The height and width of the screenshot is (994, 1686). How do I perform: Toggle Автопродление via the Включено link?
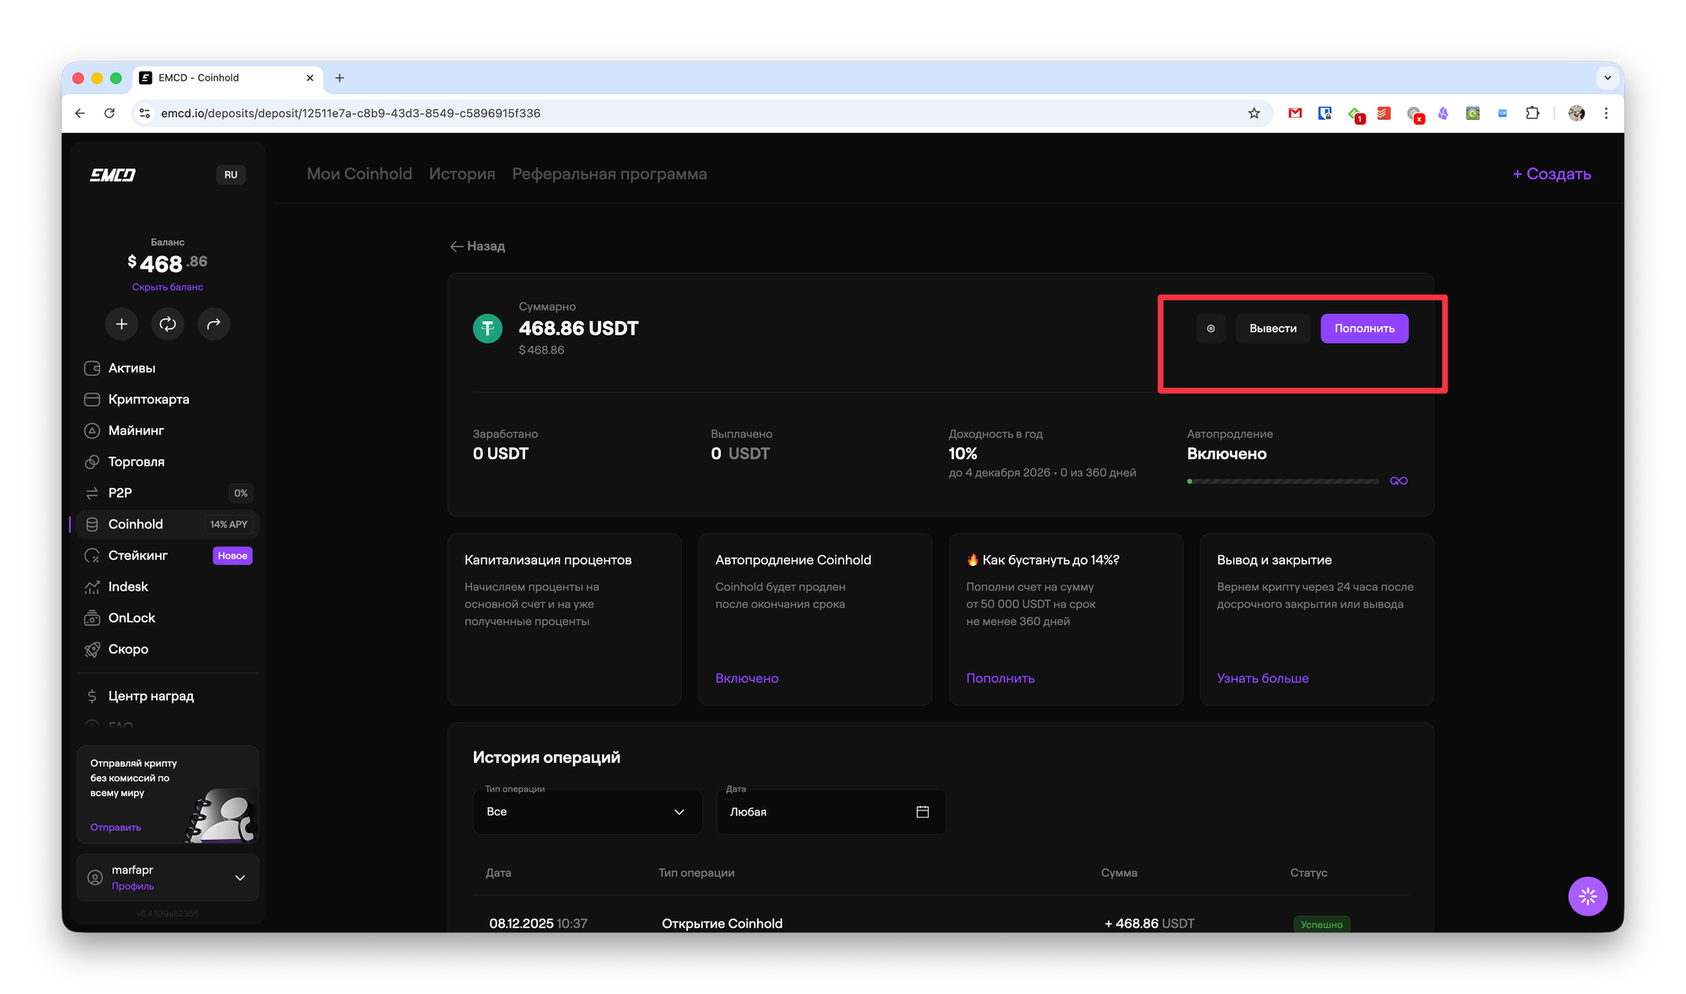[746, 678]
